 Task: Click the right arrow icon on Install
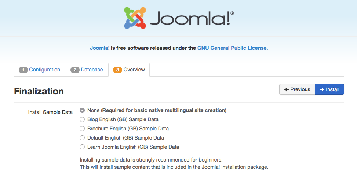[322, 90]
